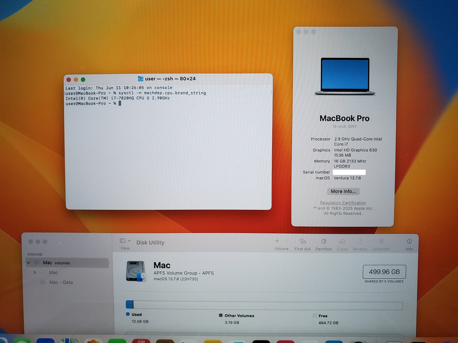Image resolution: width=458 pixels, height=343 pixels.
Task: Click the Disk Utility window title
Action: pos(150,243)
